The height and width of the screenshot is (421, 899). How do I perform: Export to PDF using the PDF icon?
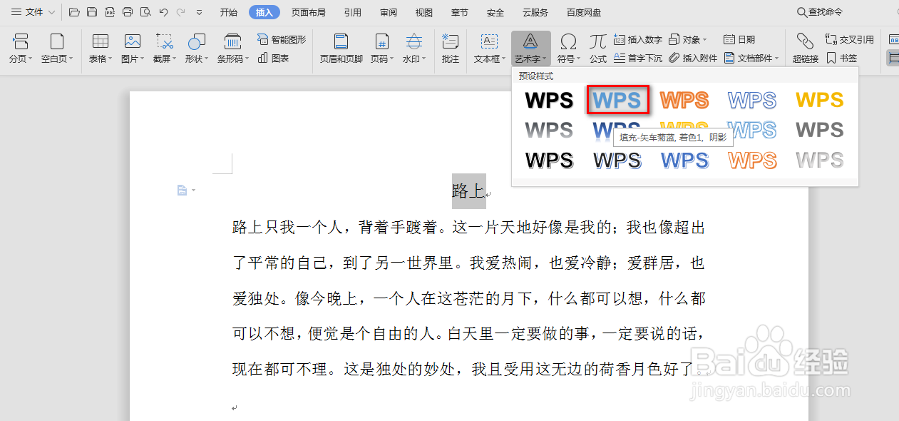click(110, 12)
